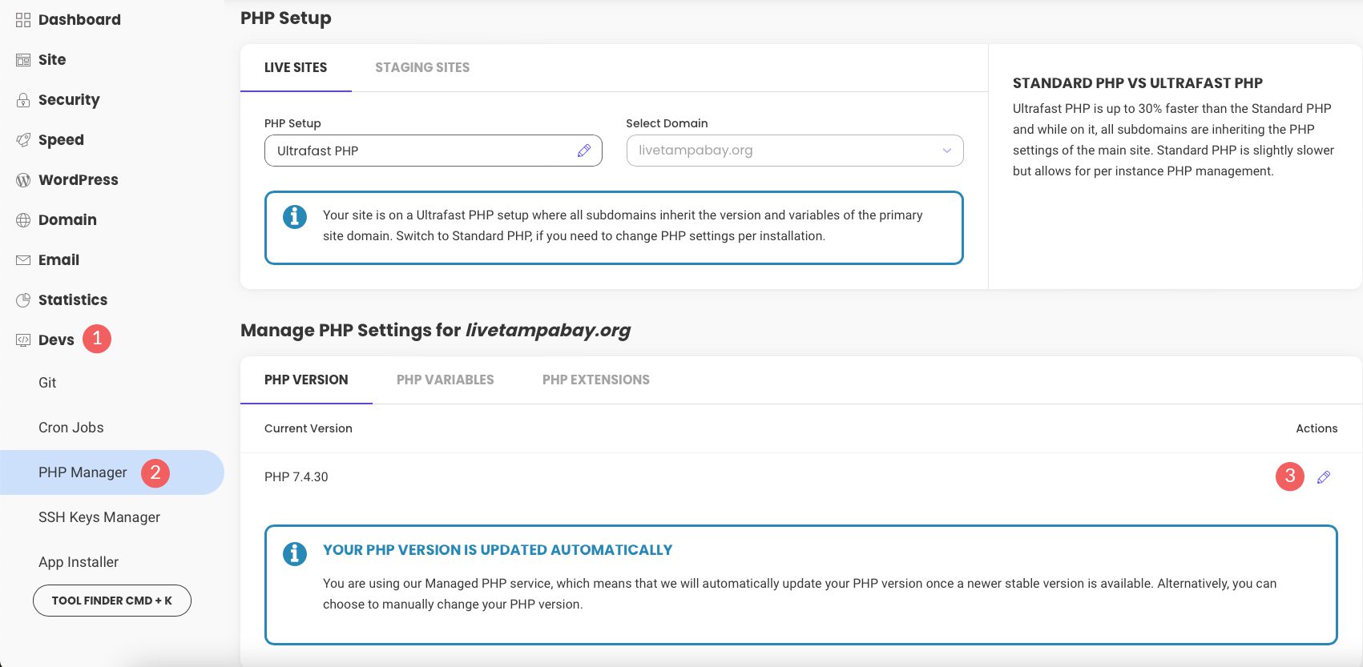This screenshot has height=667, width=1363.
Task: Open the PHP Extensions tab
Action: [x=595, y=380]
